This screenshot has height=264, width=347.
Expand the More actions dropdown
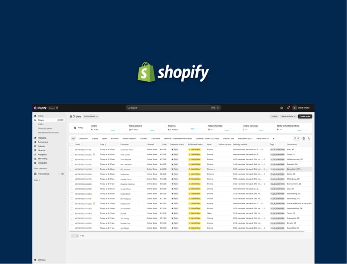[x=288, y=116]
